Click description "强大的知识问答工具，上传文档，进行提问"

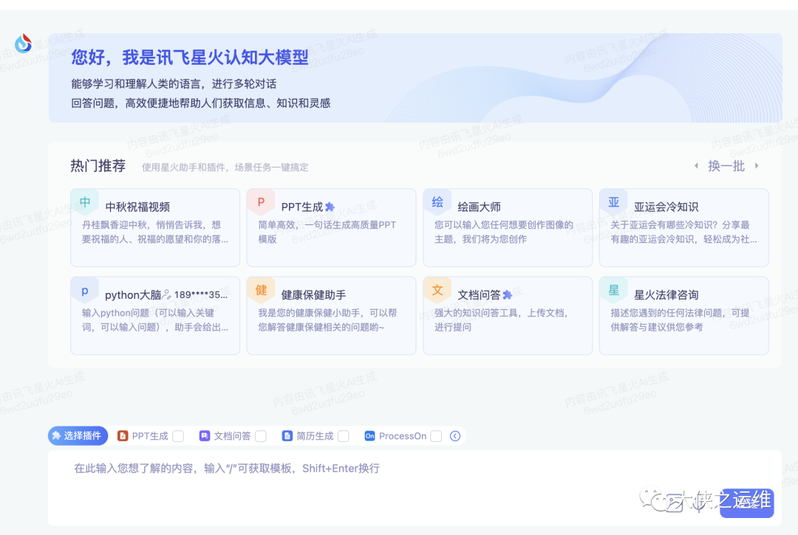tap(501, 320)
